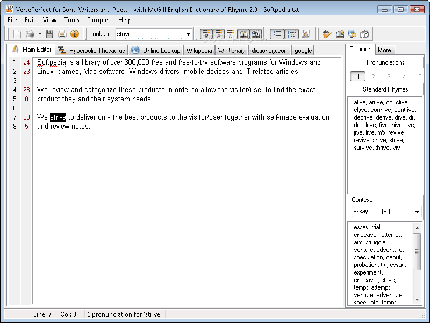Open the Wiktionary tab

[232, 51]
